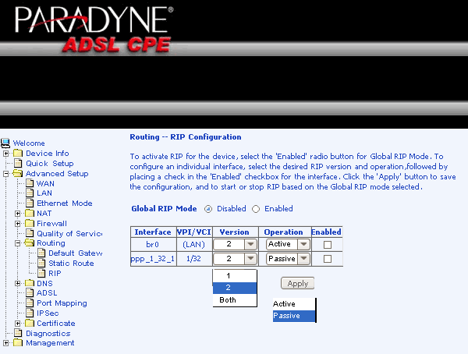Click the ADSL page icon

click(30, 293)
